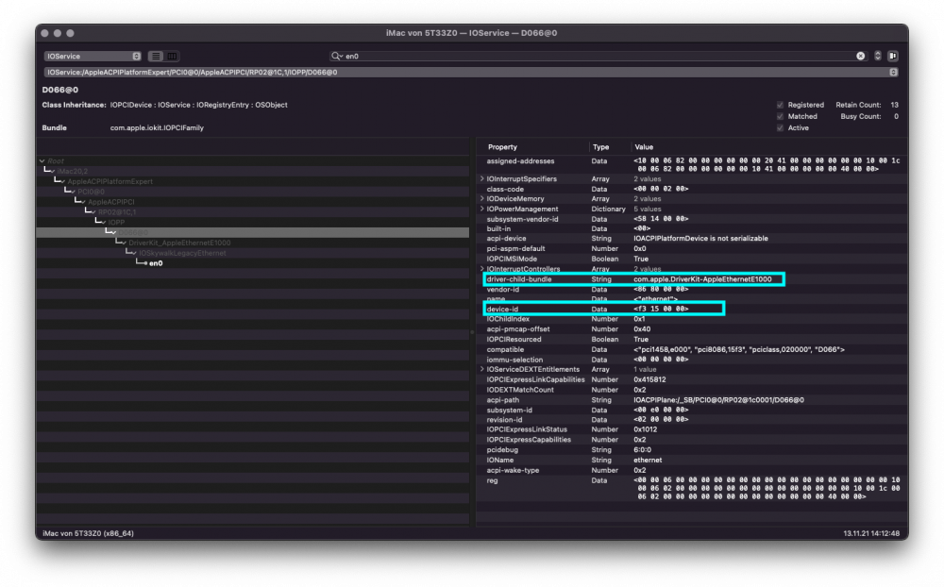Click the timestamp 13.11.21 14:12:48
The width and height of the screenshot is (944, 587).
(871, 533)
